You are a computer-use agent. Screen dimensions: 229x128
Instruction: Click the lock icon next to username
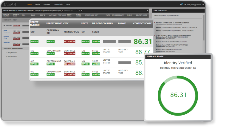coord(203,4)
